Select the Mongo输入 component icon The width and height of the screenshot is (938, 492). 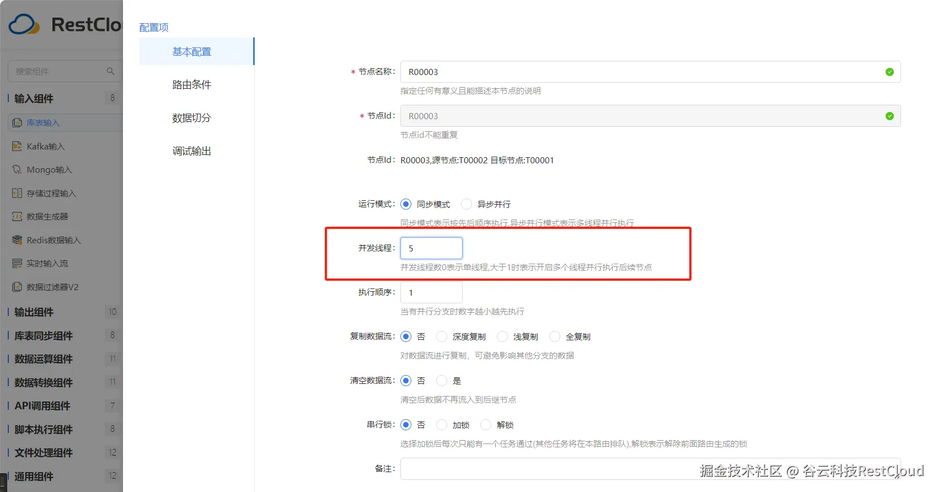point(17,169)
